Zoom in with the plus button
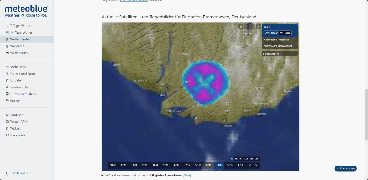 [x=247, y=27]
